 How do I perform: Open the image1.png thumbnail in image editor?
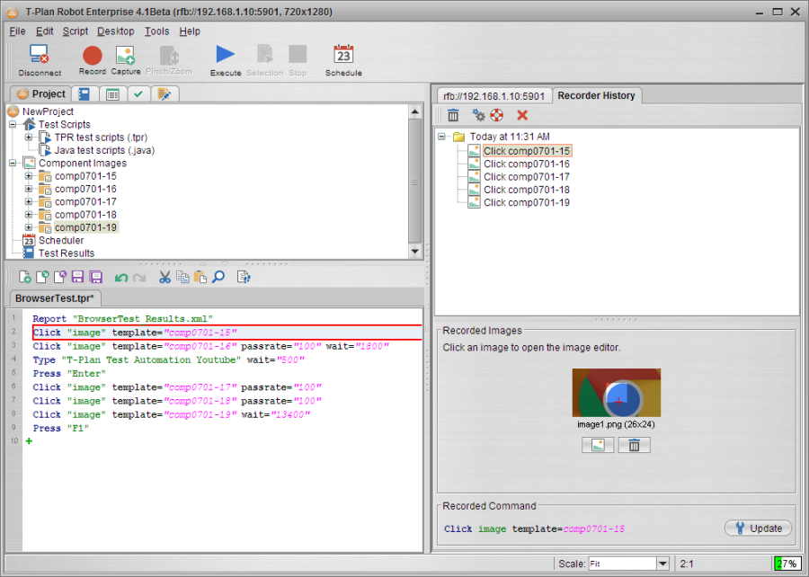pos(616,392)
